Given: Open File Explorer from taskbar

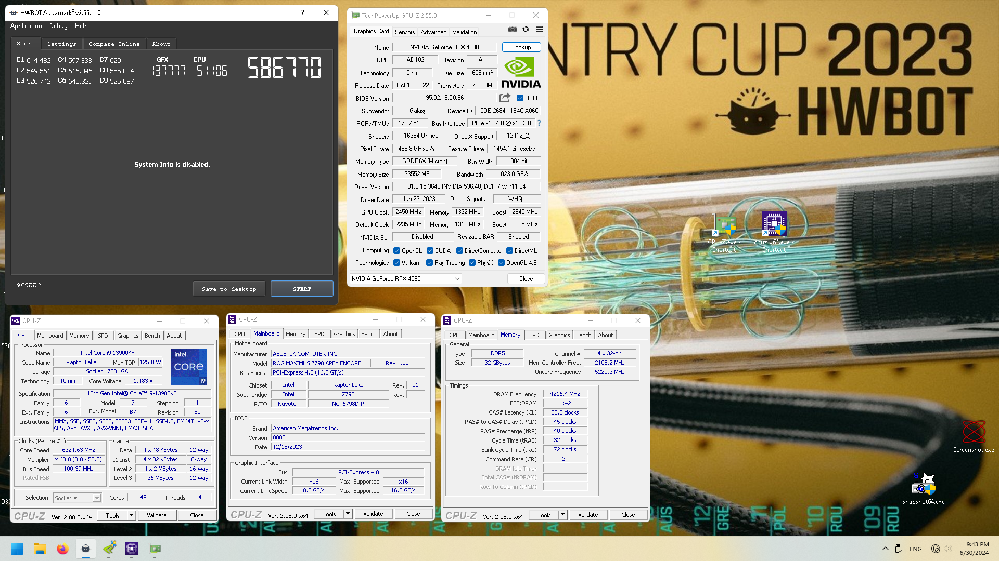Looking at the screenshot, I should point(40,549).
